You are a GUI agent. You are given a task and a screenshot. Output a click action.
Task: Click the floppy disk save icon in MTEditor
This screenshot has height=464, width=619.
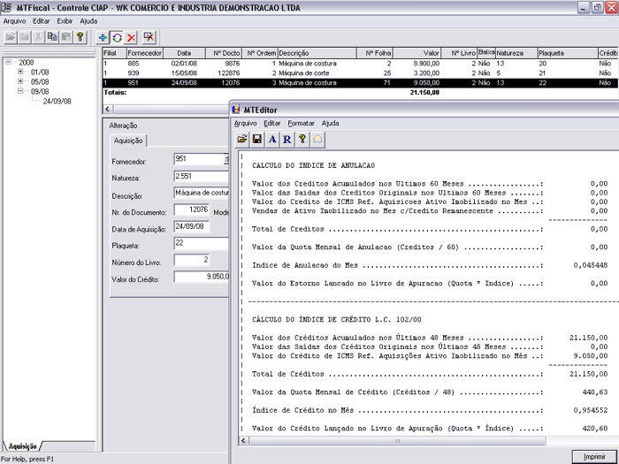257,140
